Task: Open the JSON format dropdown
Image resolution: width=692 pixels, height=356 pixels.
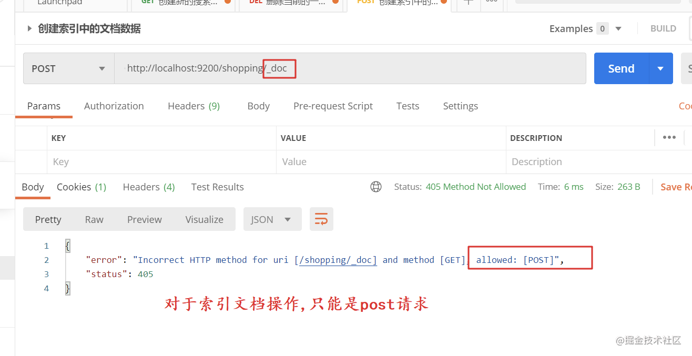Action: [272, 219]
